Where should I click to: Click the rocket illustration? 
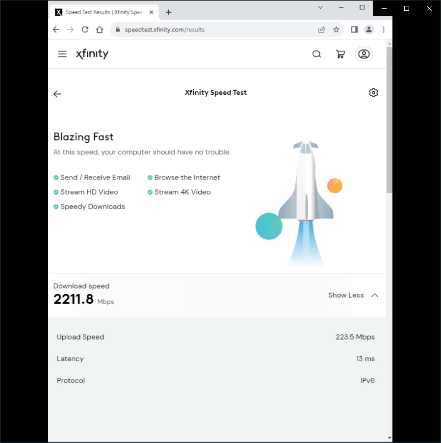(x=306, y=203)
